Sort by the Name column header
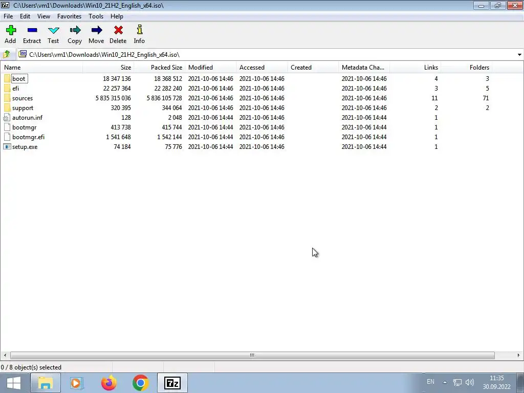 (x=41, y=67)
